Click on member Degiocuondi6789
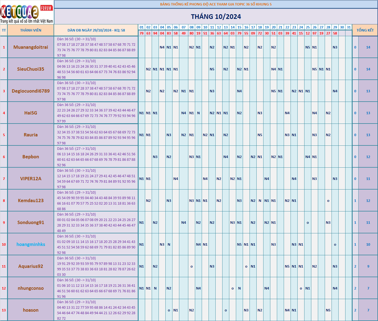This screenshot has width=378, height=321. coord(31,91)
